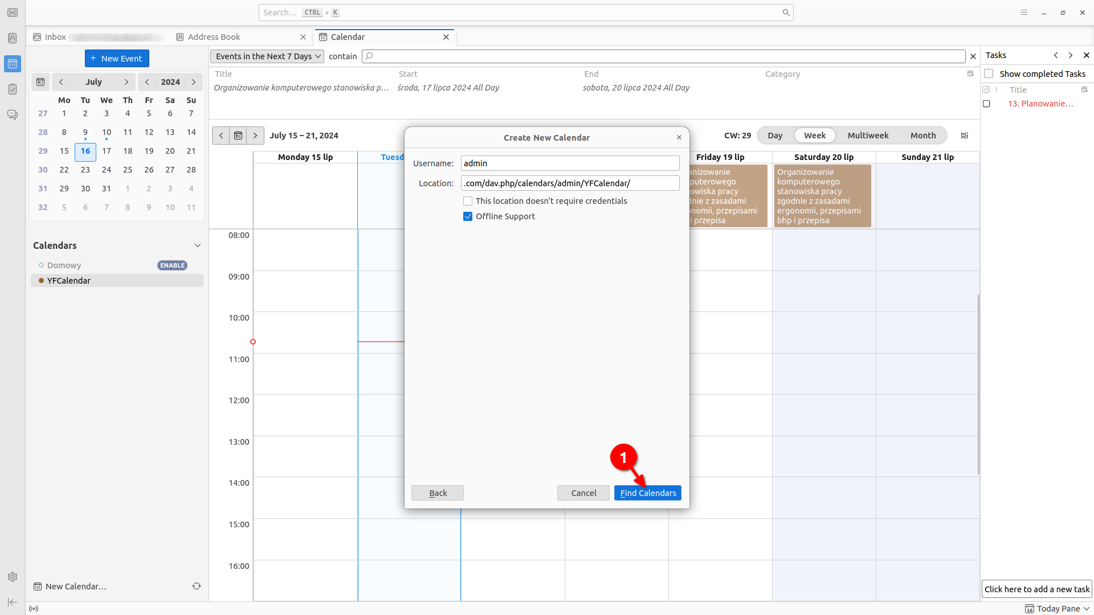
Task: Open the Calendar space icon in sidebar
Action: 13,64
